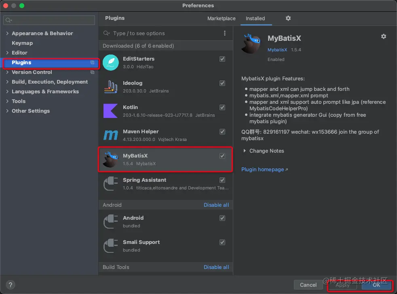This screenshot has width=397, height=294.
Task: Select the EditStarters plugin name
Action: pos(139,59)
